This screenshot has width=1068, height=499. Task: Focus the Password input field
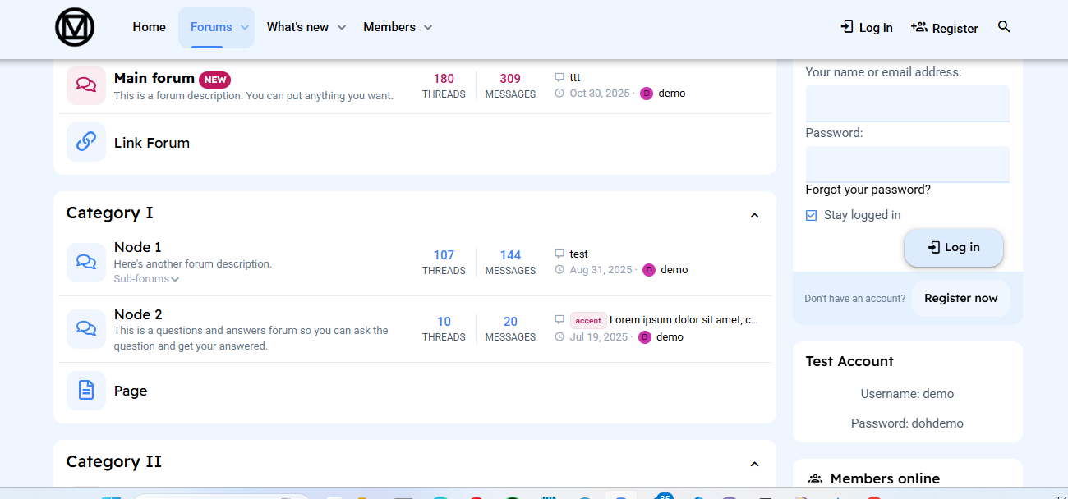pyautogui.click(x=907, y=164)
